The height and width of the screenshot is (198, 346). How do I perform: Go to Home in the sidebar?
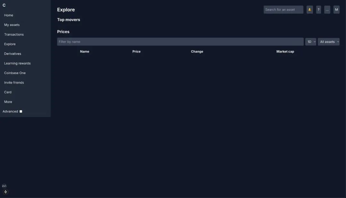point(9,15)
